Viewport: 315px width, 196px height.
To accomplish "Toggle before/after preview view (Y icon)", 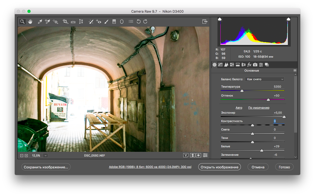I will click(186, 155).
